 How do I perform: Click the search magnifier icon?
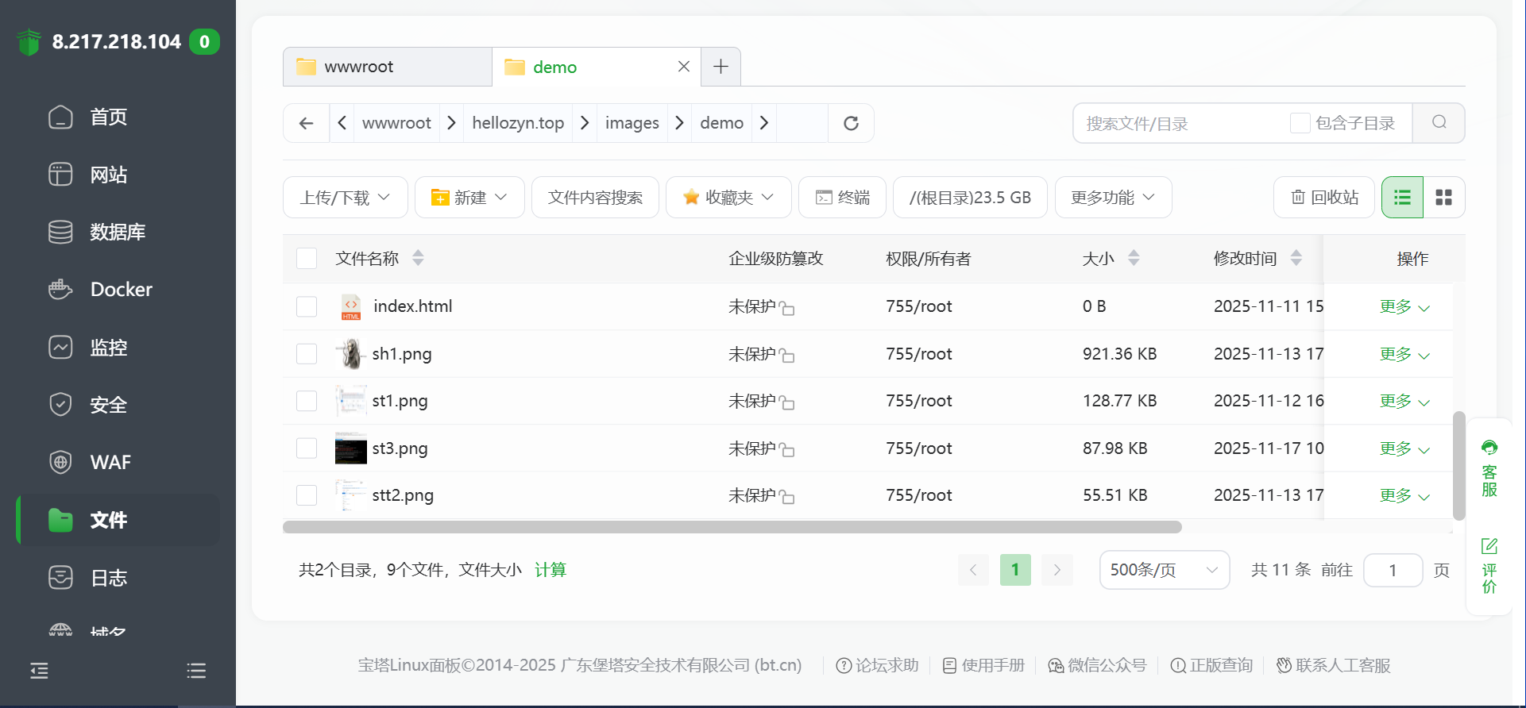pyautogui.click(x=1439, y=123)
